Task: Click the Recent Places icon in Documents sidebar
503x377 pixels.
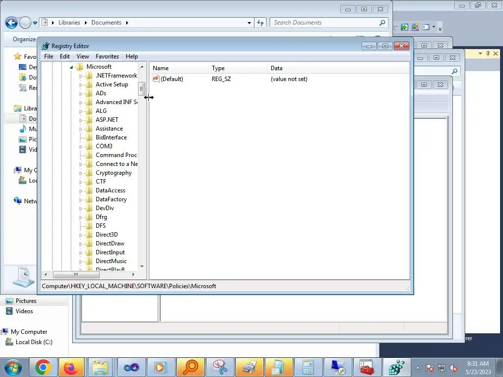Action: click(23, 87)
